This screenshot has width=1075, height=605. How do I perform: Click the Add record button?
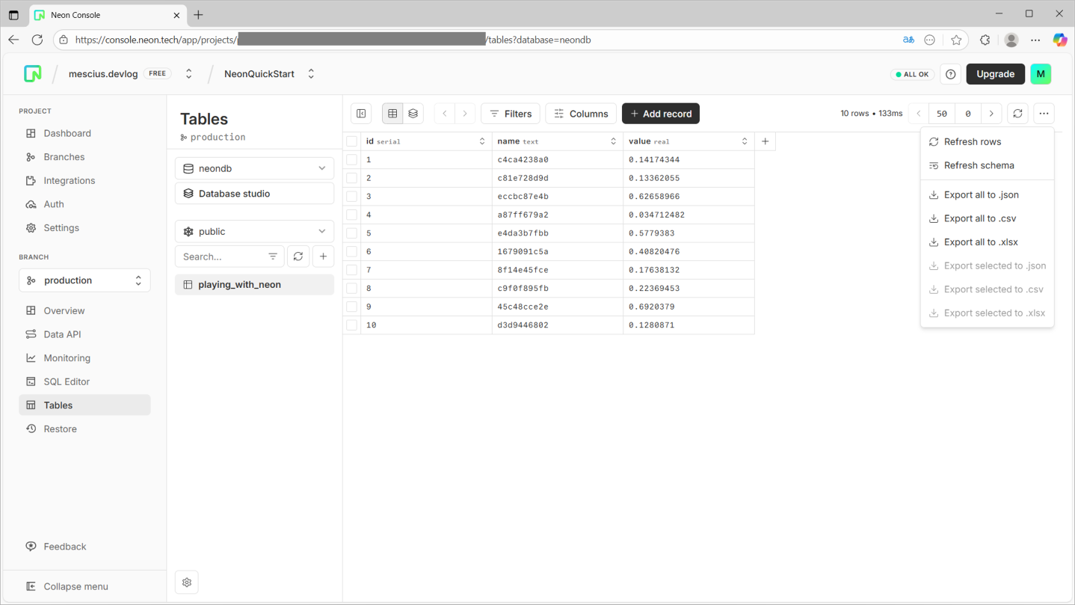click(660, 114)
